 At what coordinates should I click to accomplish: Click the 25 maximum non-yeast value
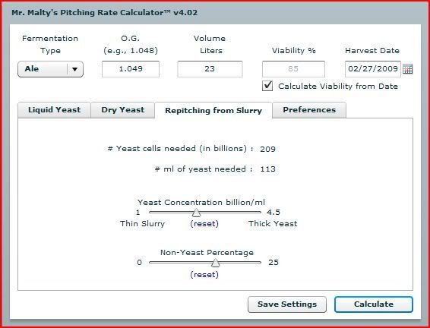coord(273,263)
